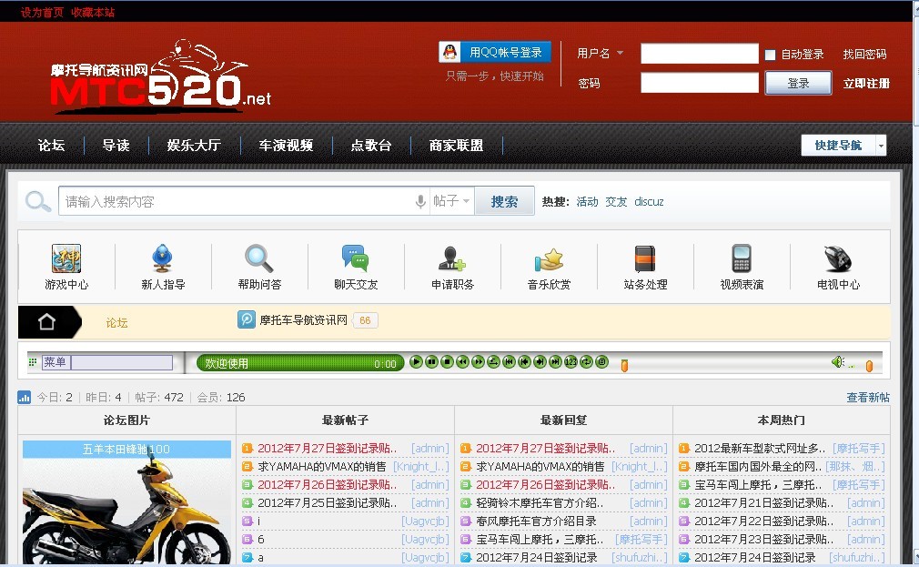Click the 立即注册 register link

coord(866,83)
